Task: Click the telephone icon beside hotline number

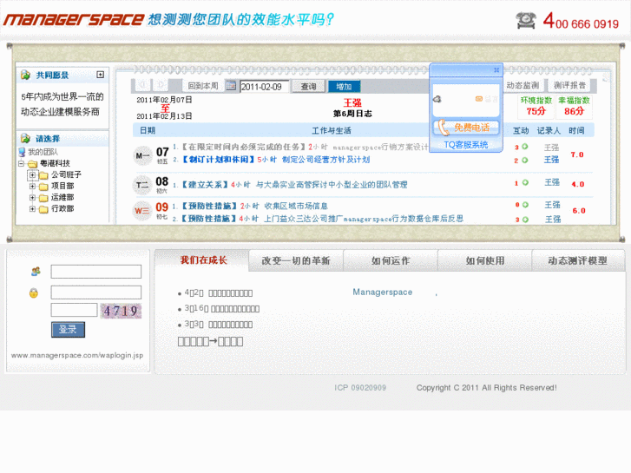Action: click(526, 20)
